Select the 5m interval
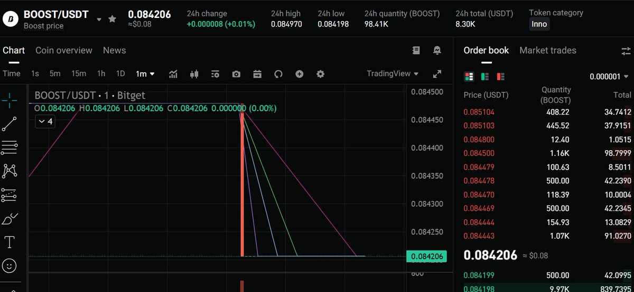The width and height of the screenshot is (634, 292). click(55, 74)
